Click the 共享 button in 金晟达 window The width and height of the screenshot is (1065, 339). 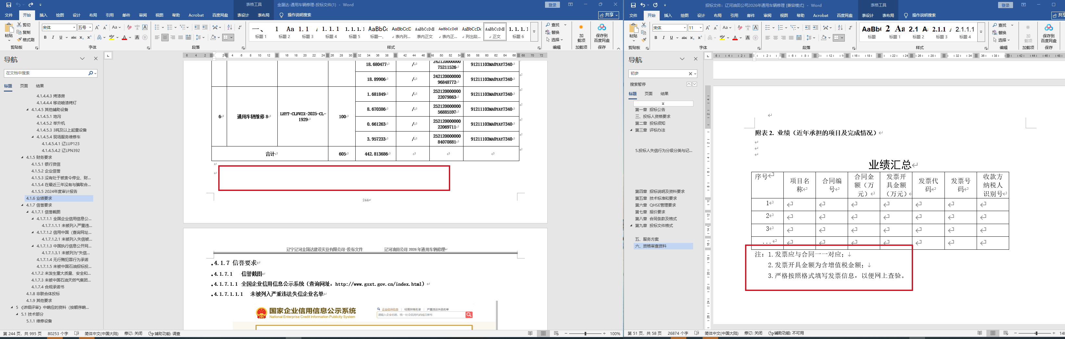pyautogui.click(x=608, y=15)
